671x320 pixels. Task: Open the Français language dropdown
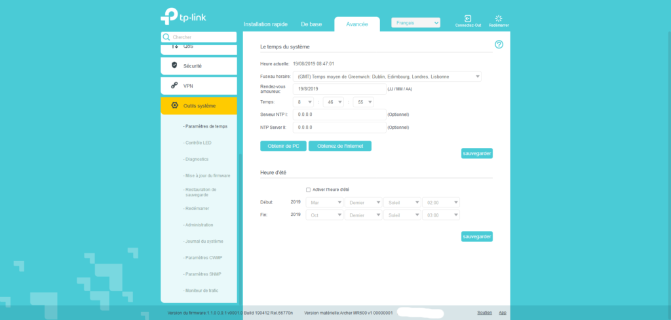(415, 23)
